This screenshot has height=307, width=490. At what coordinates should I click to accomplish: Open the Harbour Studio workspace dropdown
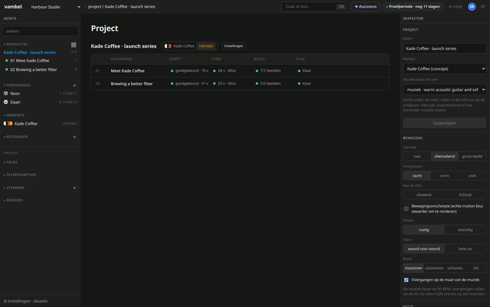[x=56, y=7]
